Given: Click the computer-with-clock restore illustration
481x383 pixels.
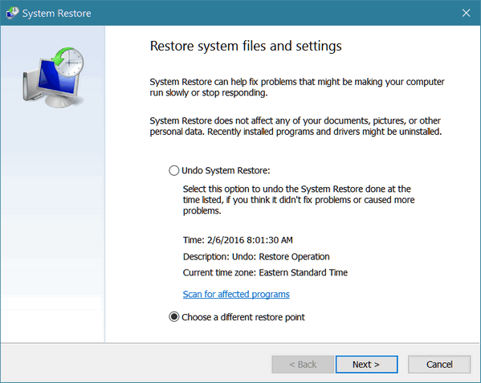Looking at the screenshot, I should click(x=53, y=77).
